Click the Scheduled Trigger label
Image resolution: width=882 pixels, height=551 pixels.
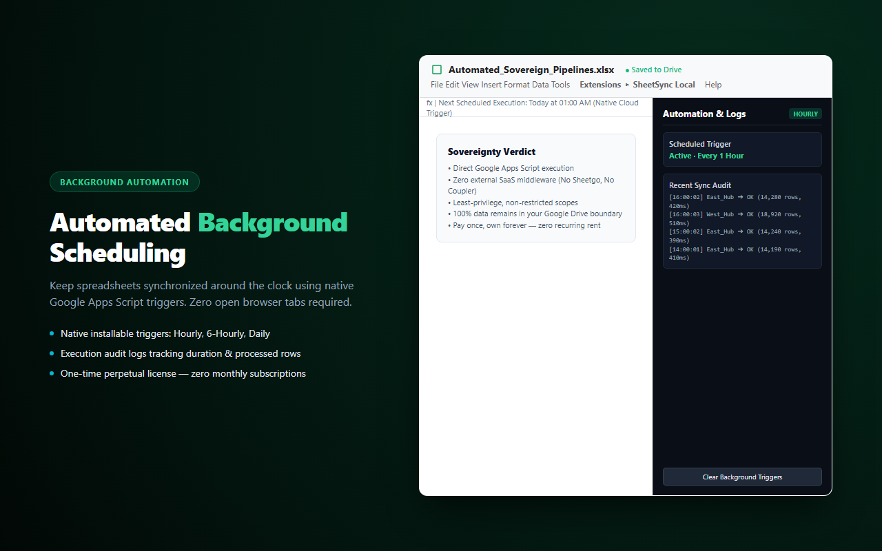click(x=700, y=144)
